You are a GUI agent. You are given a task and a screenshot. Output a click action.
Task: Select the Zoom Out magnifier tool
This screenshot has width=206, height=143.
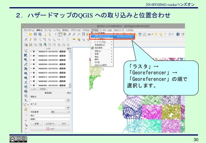74,34
